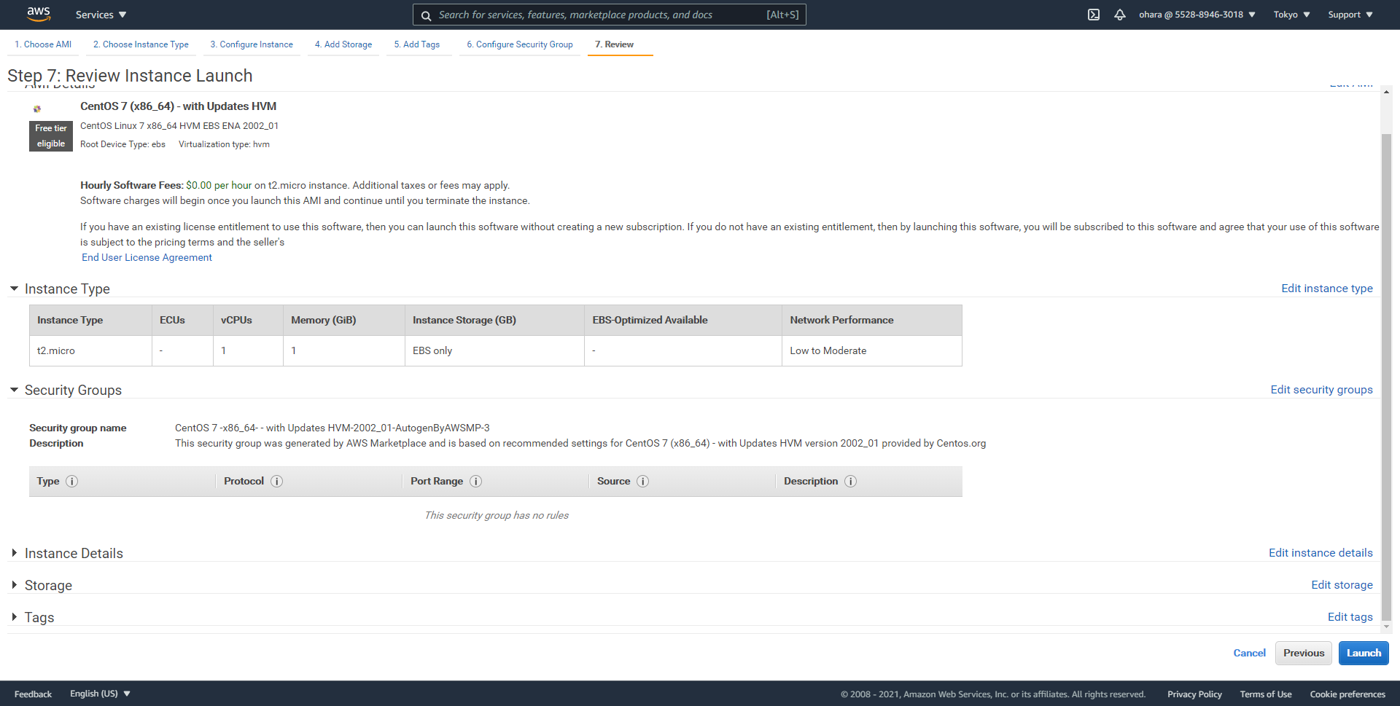Go to step 1 Choose AMI
Viewport: 1400px width, 706px height.
(43, 44)
